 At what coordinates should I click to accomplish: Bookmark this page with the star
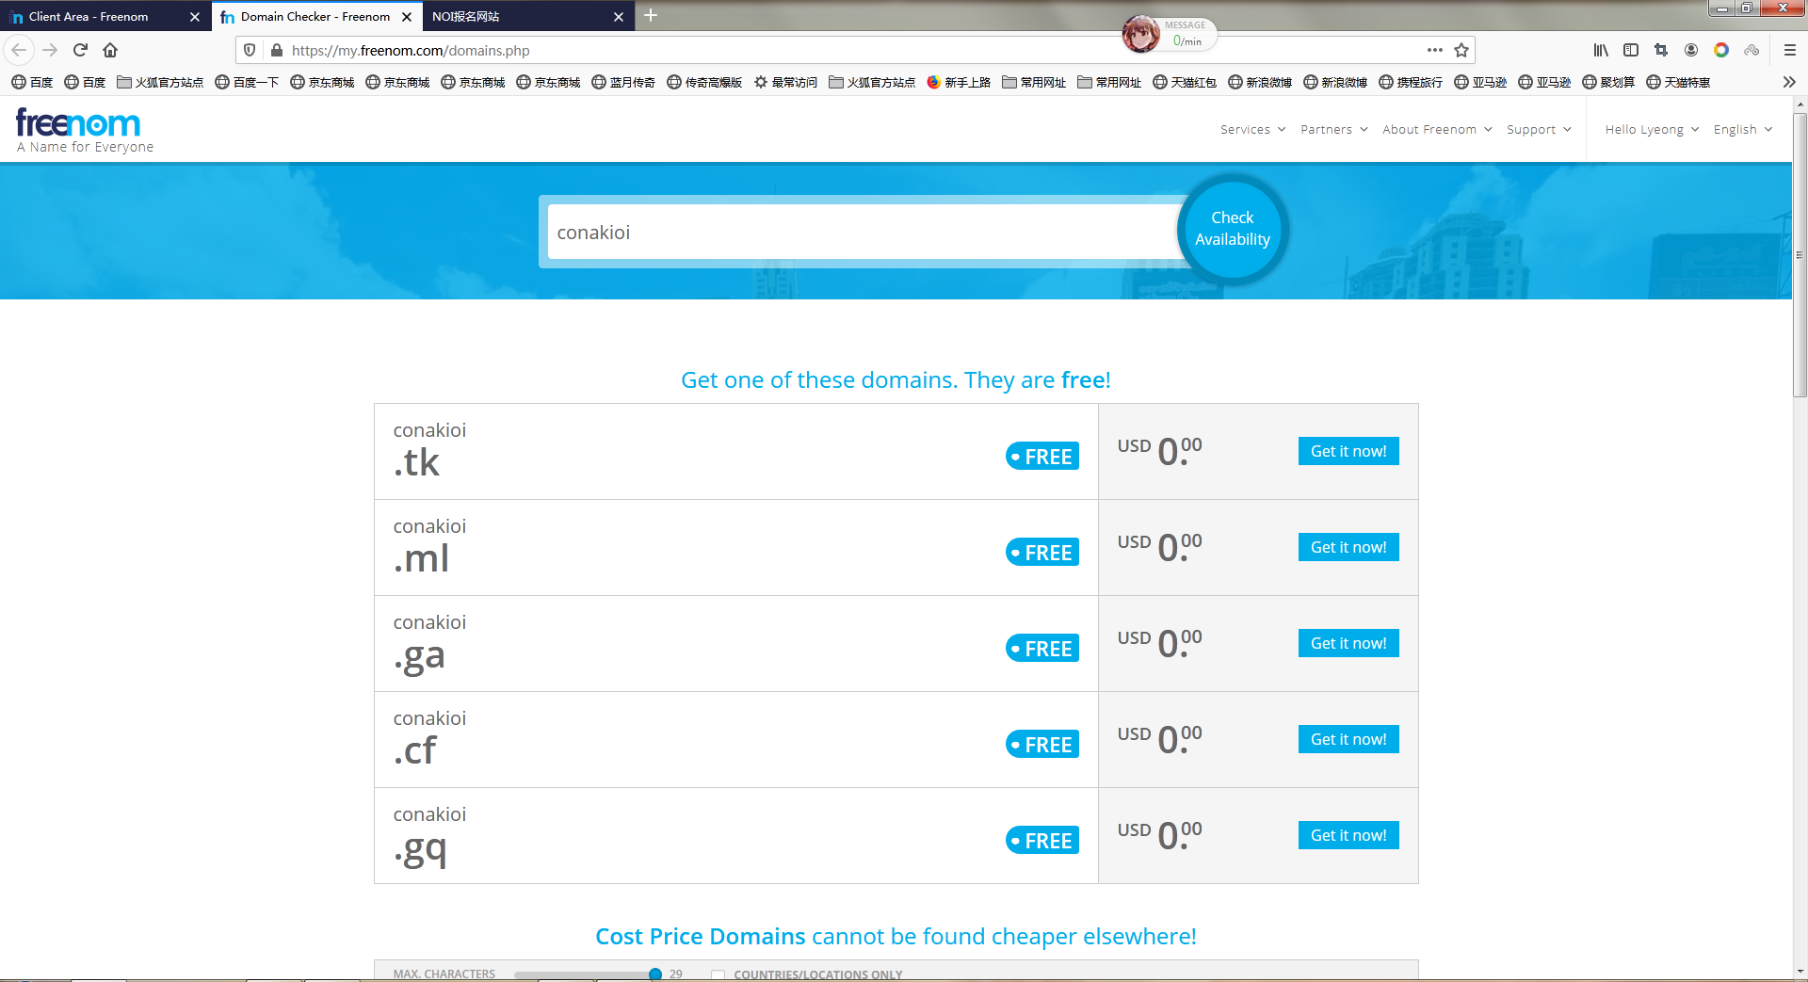pos(1461,50)
